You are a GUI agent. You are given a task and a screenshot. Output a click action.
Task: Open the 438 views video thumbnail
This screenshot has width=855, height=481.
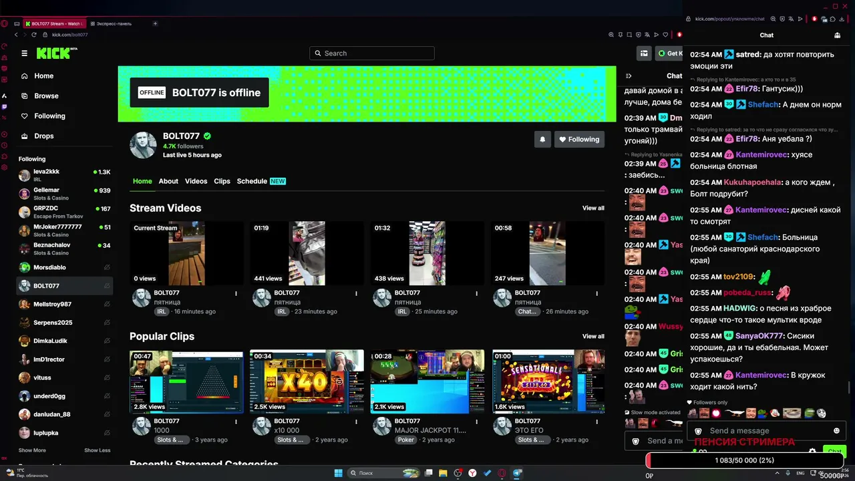pyautogui.click(x=427, y=253)
